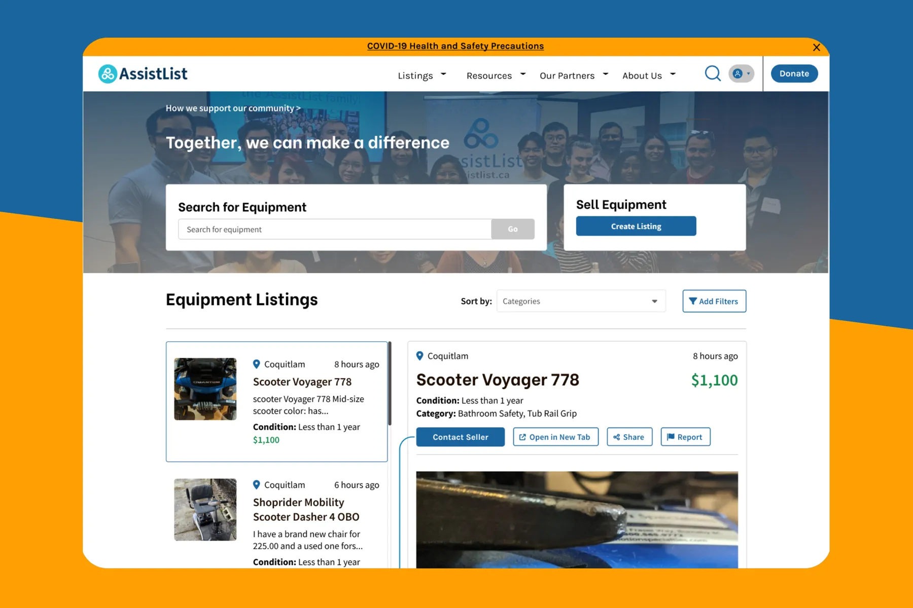Select Scooter Voyager 778 title in listing card

(302, 382)
